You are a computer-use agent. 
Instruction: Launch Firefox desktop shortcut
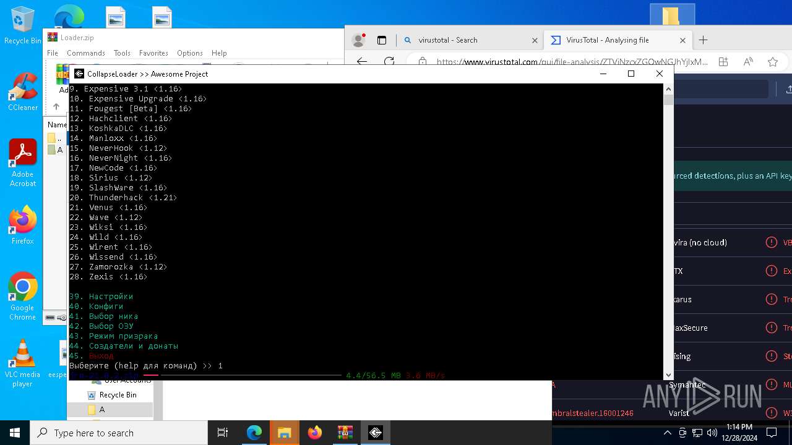click(22, 226)
